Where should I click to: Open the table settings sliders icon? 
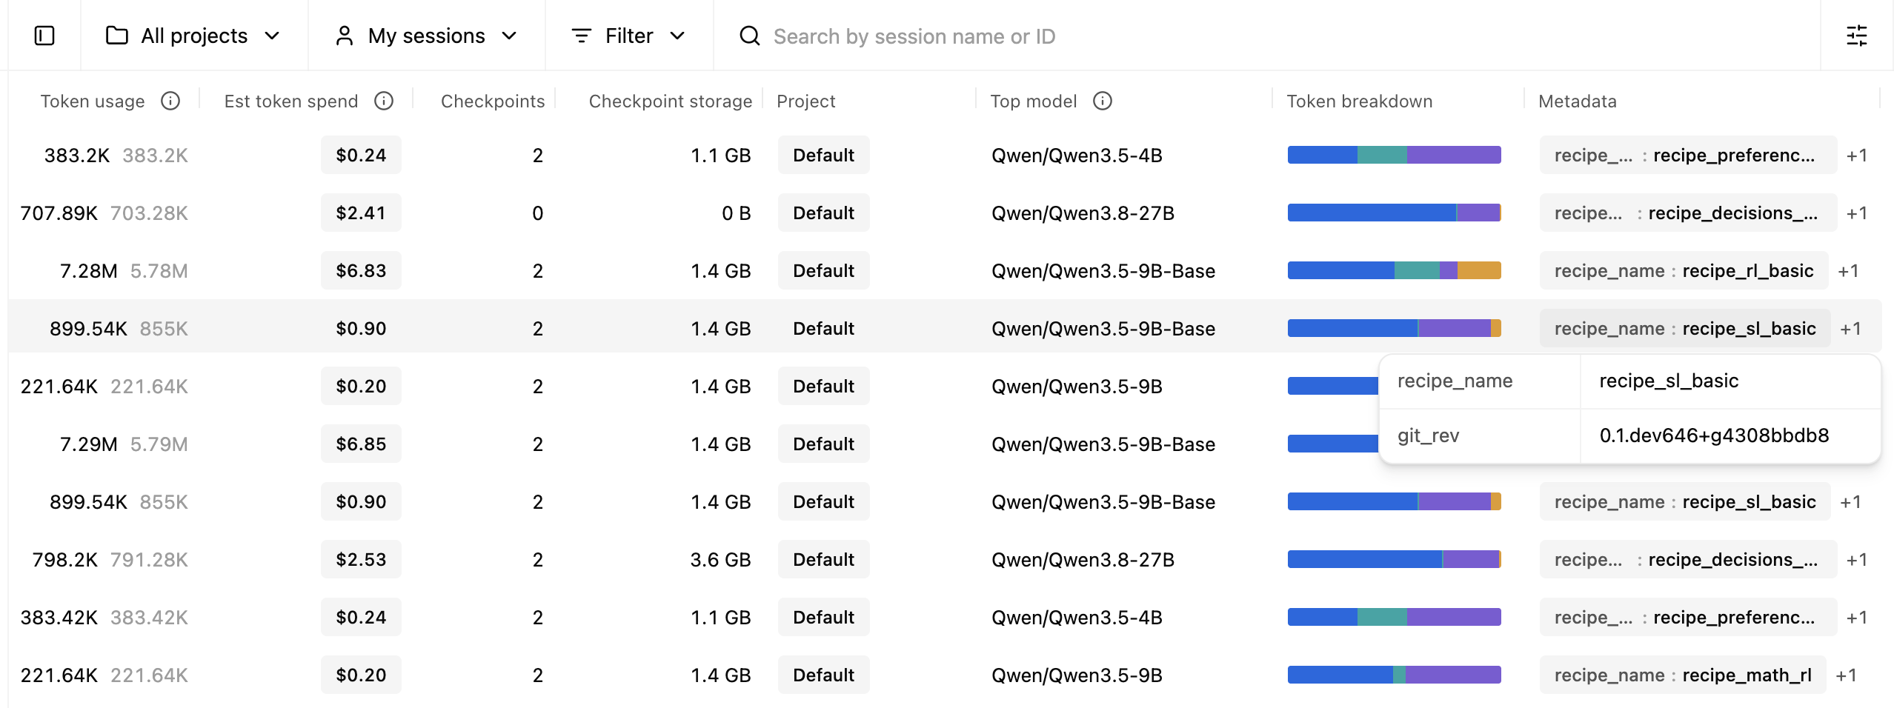pos(1856,36)
